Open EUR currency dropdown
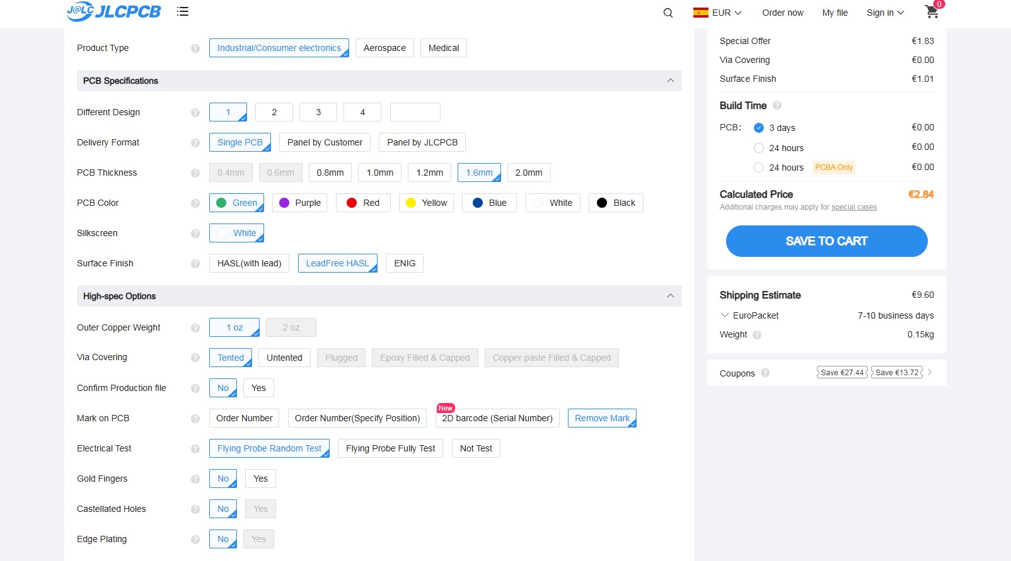Image resolution: width=1011 pixels, height=561 pixels. pyautogui.click(x=727, y=13)
